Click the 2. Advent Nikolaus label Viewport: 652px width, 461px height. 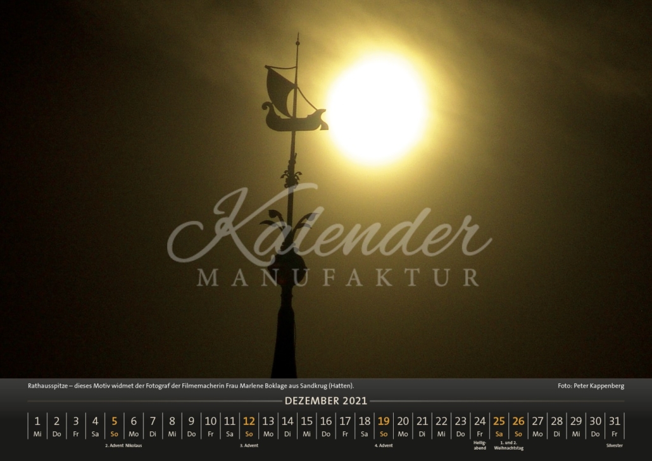(123, 446)
